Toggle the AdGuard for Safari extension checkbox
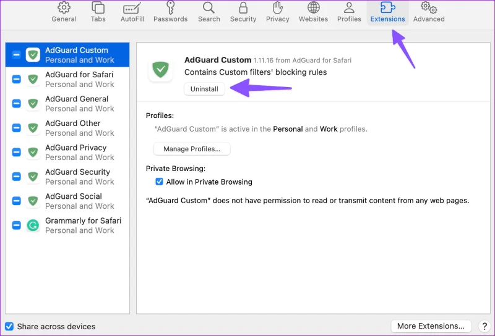The image size is (495, 336). pyautogui.click(x=17, y=79)
